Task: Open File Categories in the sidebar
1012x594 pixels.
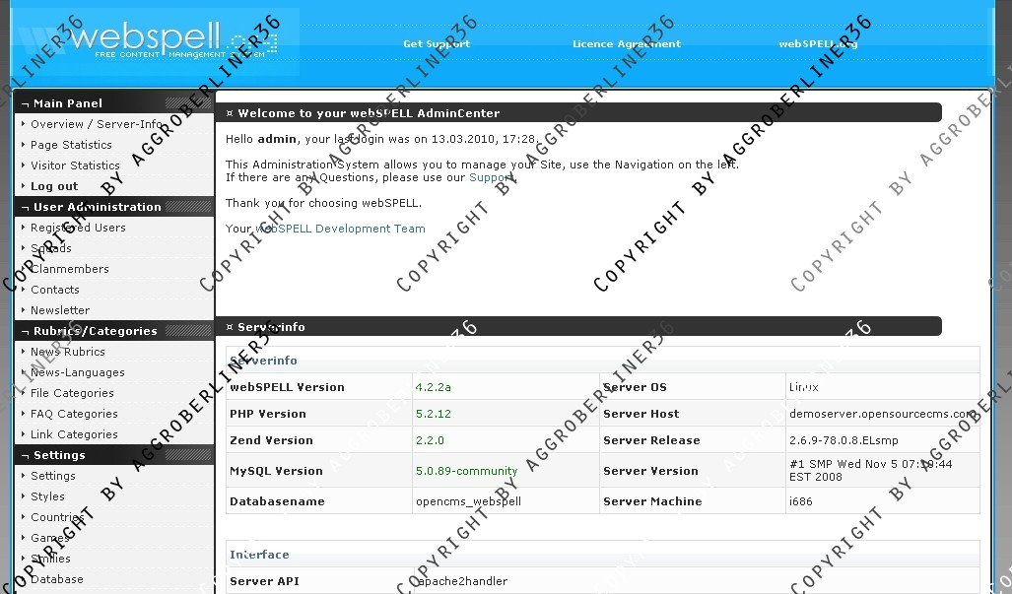Action: tap(72, 393)
